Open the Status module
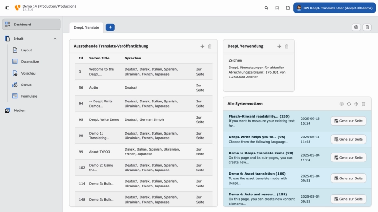378x212 pixels. click(x=26, y=85)
